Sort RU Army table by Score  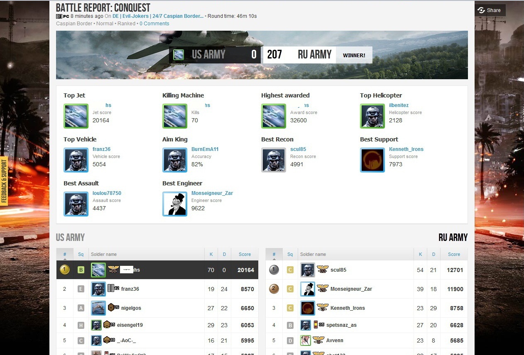tap(454, 254)
